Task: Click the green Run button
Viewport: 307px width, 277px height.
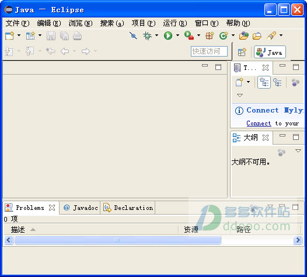Action: point(168,36)
